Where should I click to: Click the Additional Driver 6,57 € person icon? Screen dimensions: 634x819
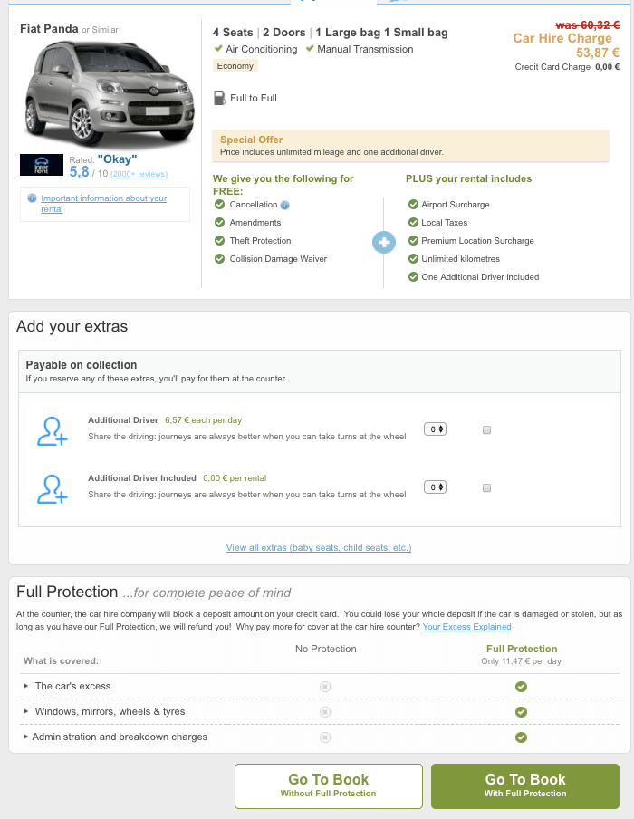(x=53, y=431)
